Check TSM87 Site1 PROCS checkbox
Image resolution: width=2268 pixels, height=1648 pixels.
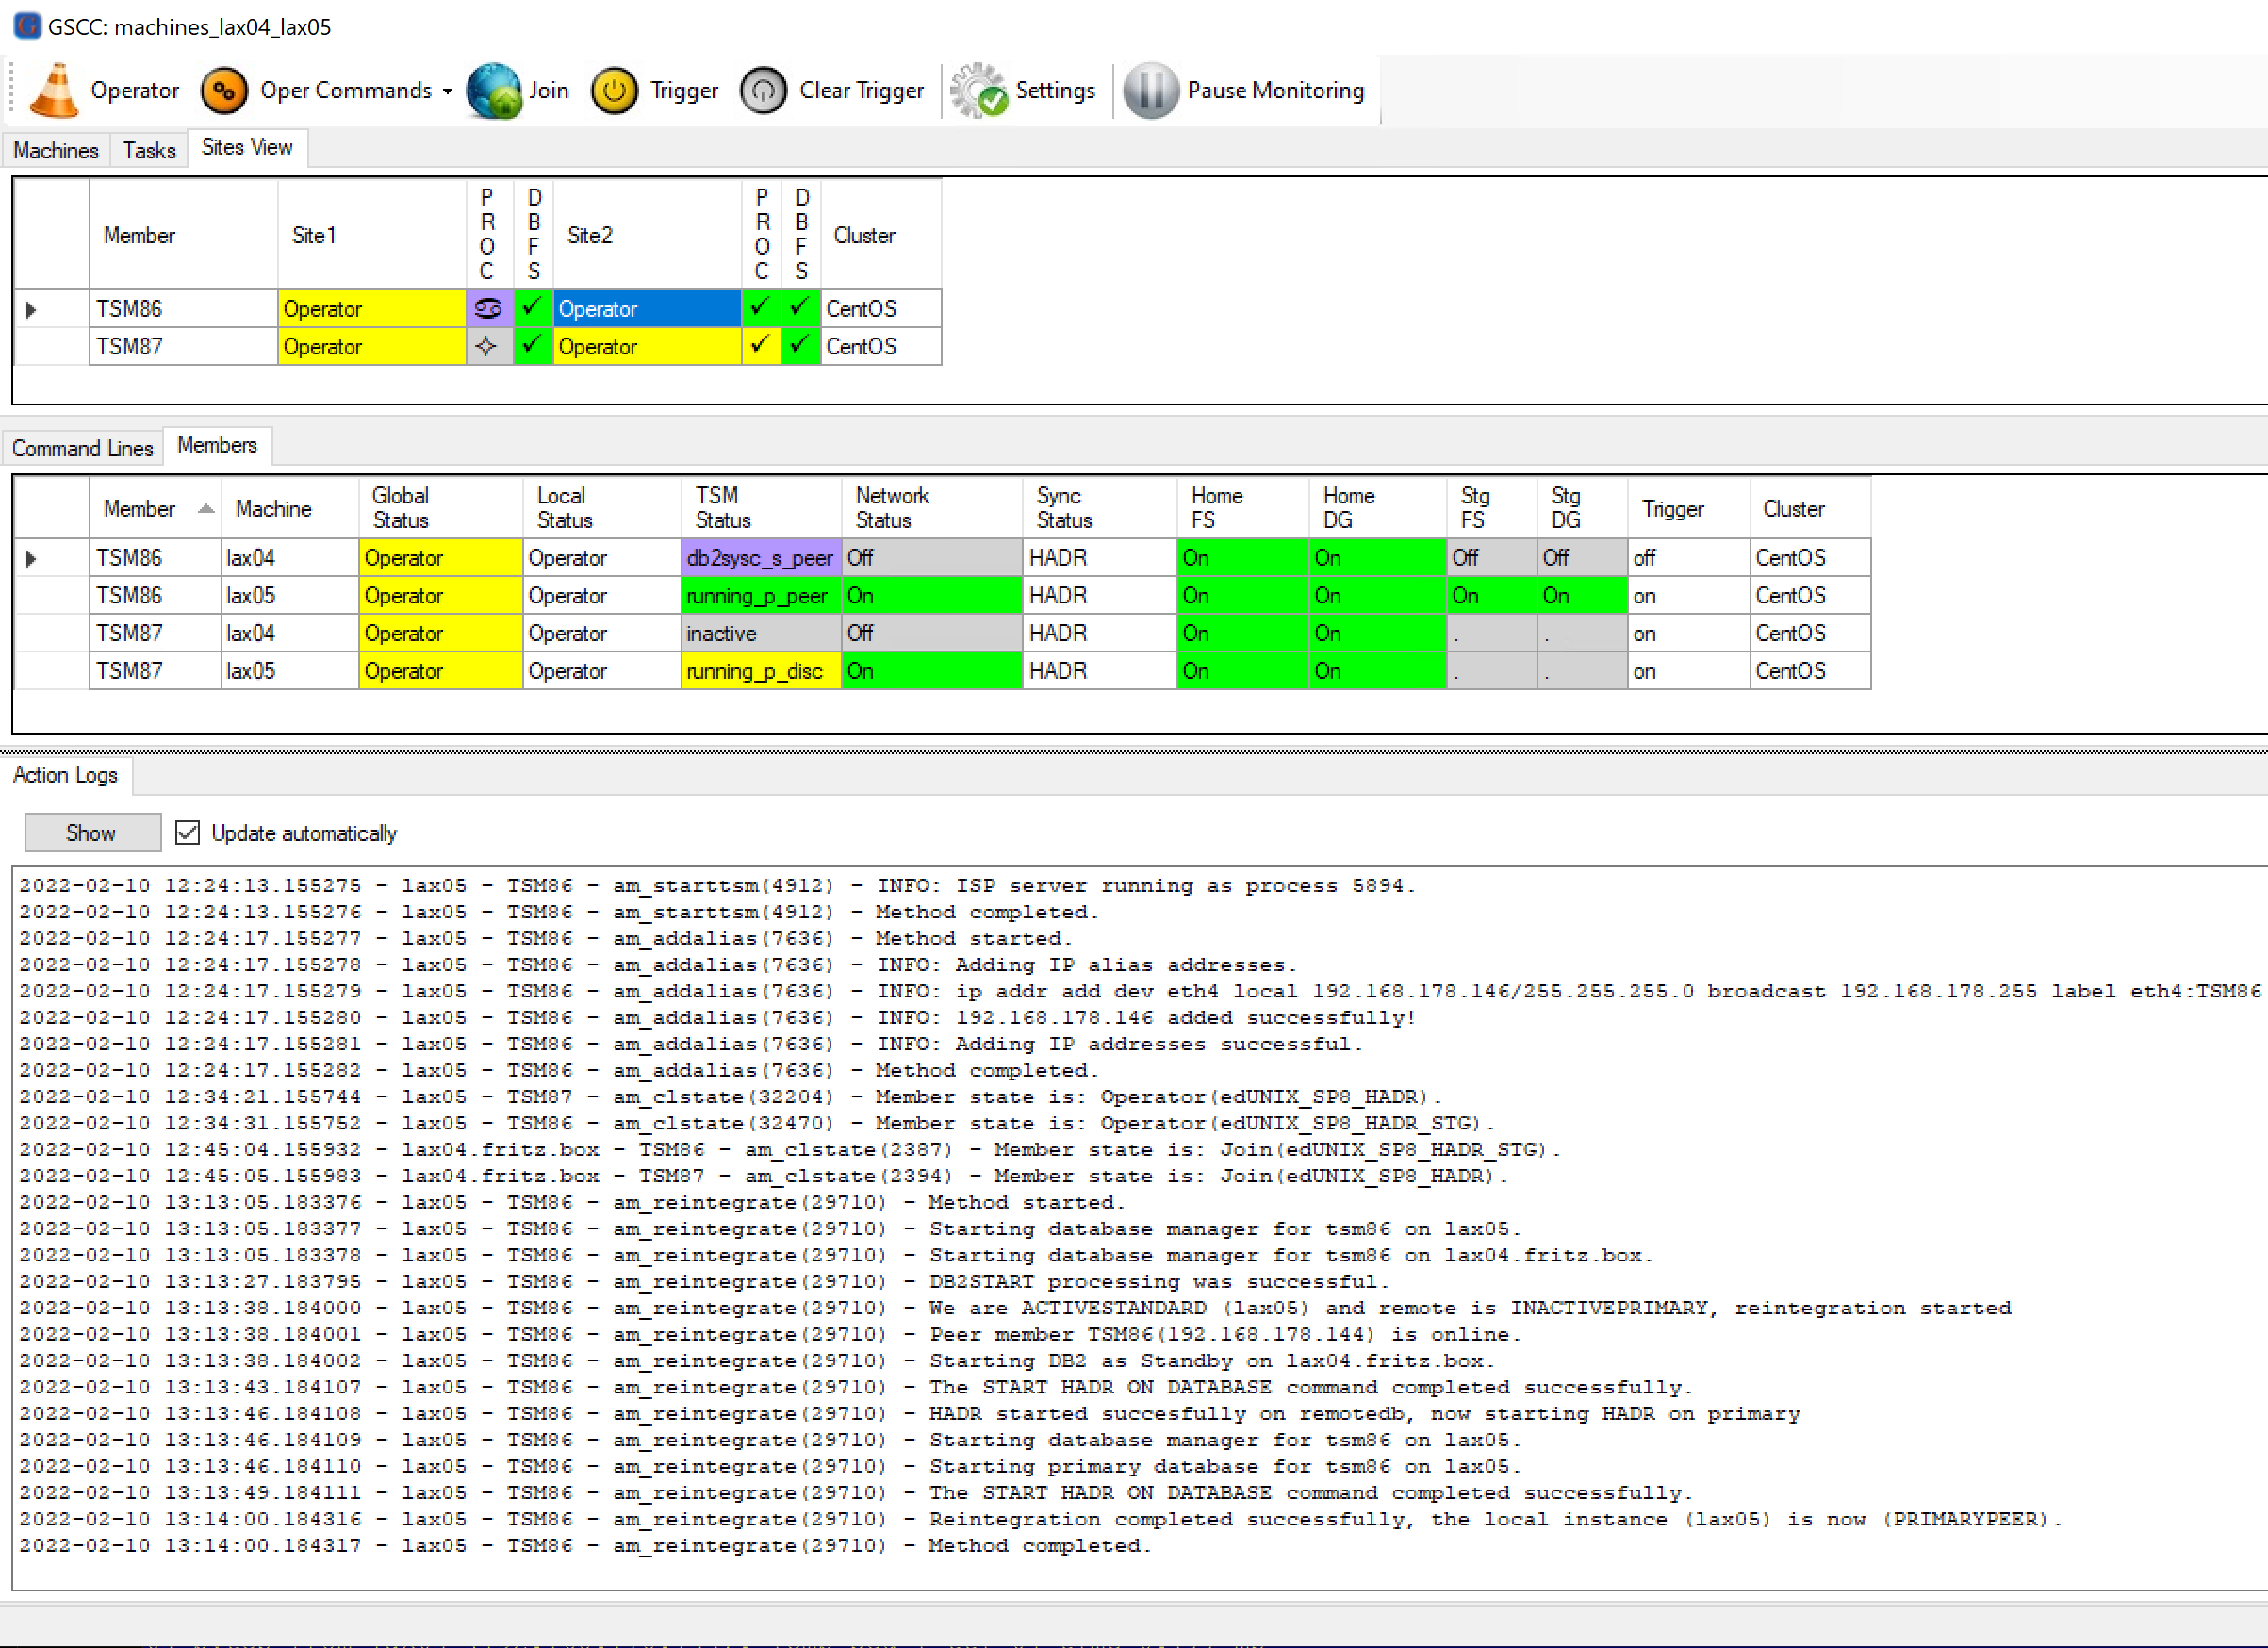coord(479,347)
